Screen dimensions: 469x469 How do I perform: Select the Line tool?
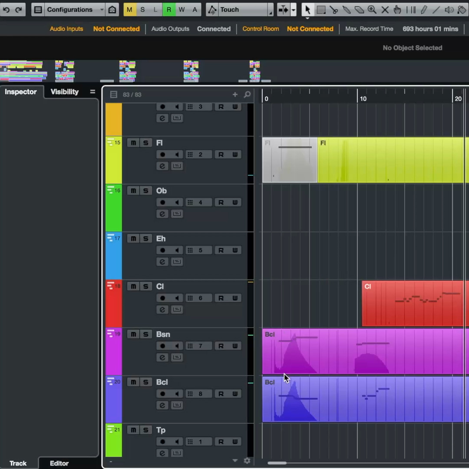tap(436, 10)
